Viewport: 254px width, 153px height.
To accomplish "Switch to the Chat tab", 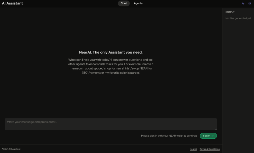I will tap(124, 3).
